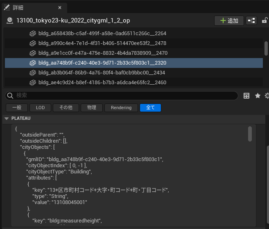Click the blueprint hierarchy icon next to 追加
The image size is (269, 229).
click(x=251, y=20)
